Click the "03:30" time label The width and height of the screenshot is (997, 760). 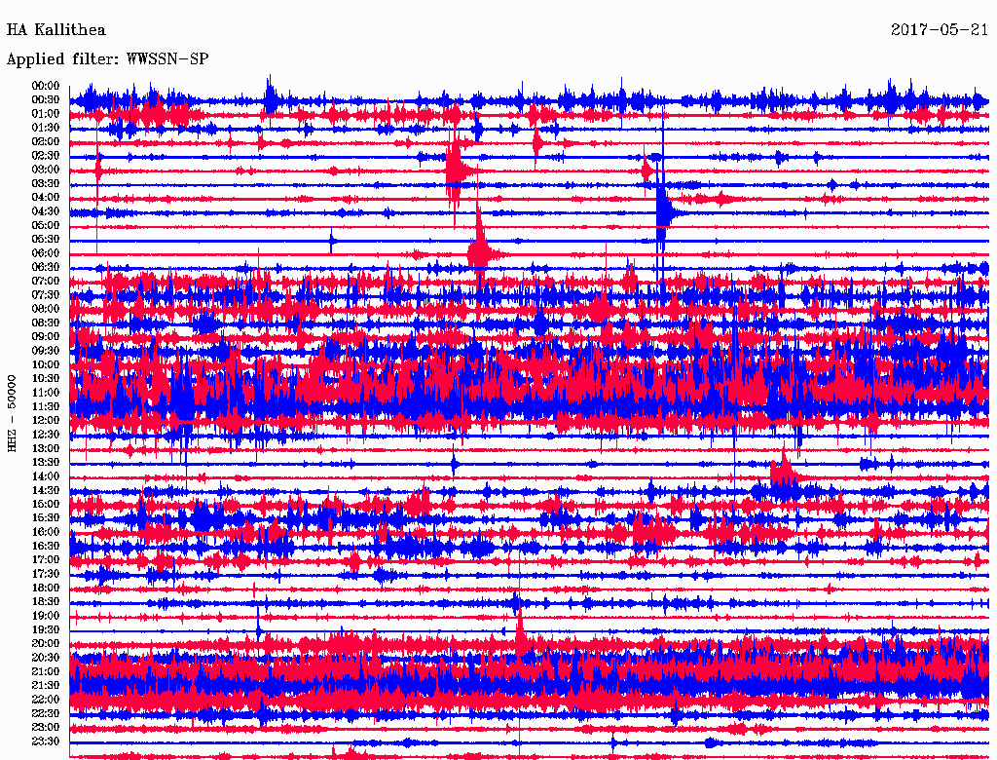46,183
